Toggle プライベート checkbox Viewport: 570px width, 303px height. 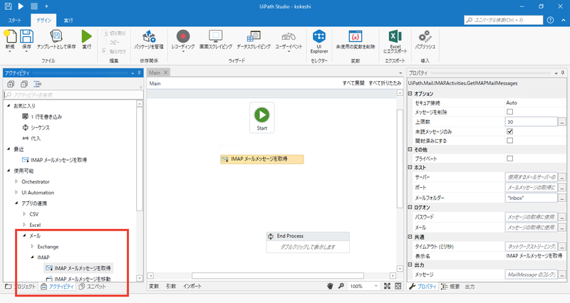[509, 159]
